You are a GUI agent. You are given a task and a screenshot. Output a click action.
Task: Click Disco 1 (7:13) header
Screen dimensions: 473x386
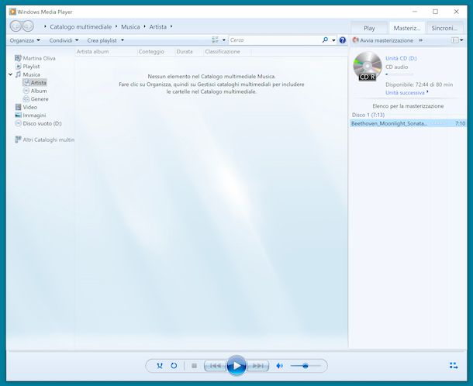368,115
